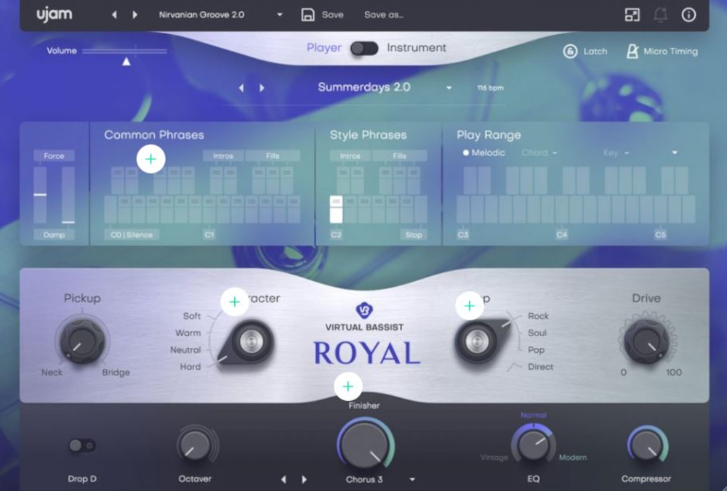This screenshot has height=491, width=727.
Task: Set Character to Soft
Action: pyautogui.click(x=191, y=316)
